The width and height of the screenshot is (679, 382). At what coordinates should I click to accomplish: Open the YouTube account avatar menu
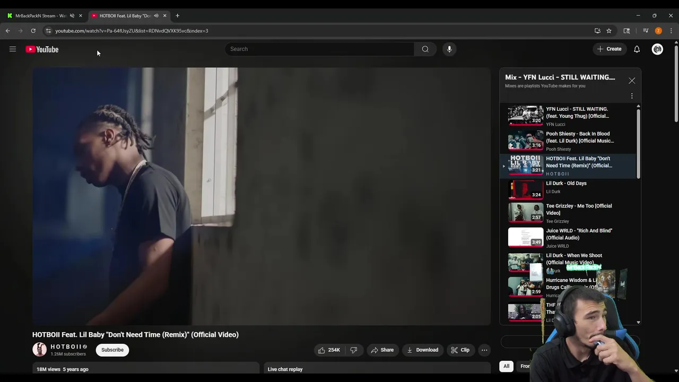[x=657, y=49]
